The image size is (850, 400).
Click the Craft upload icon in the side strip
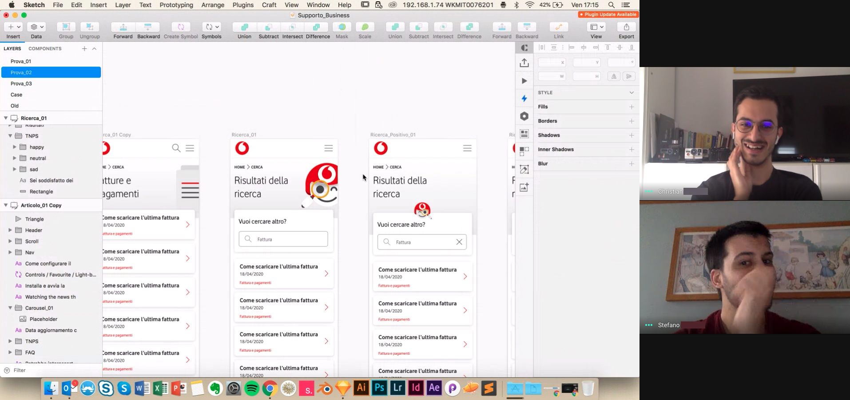(x=524, y=63)
